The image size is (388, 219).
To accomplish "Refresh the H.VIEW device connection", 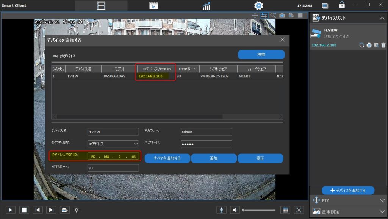I will 361,45.
